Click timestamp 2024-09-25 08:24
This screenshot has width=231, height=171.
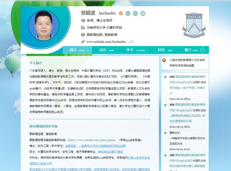tap(180, 99)
